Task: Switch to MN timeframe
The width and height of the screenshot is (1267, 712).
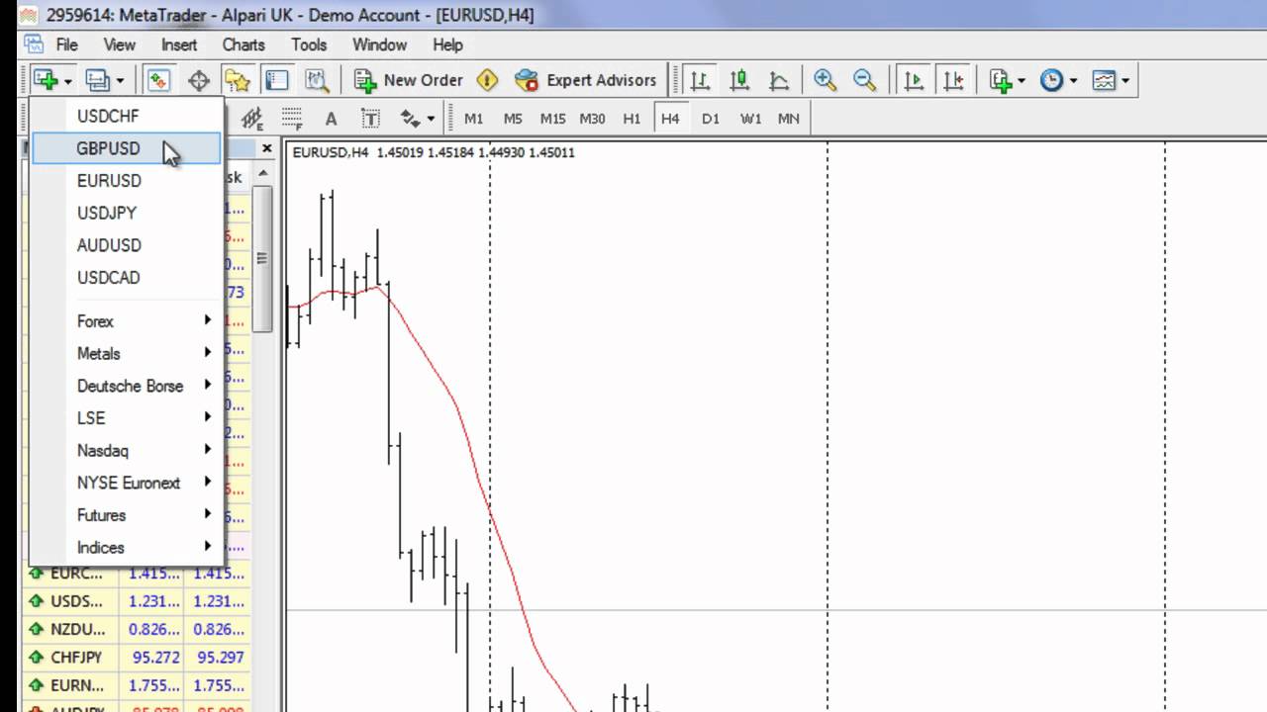Action: (x=789, y=119)
